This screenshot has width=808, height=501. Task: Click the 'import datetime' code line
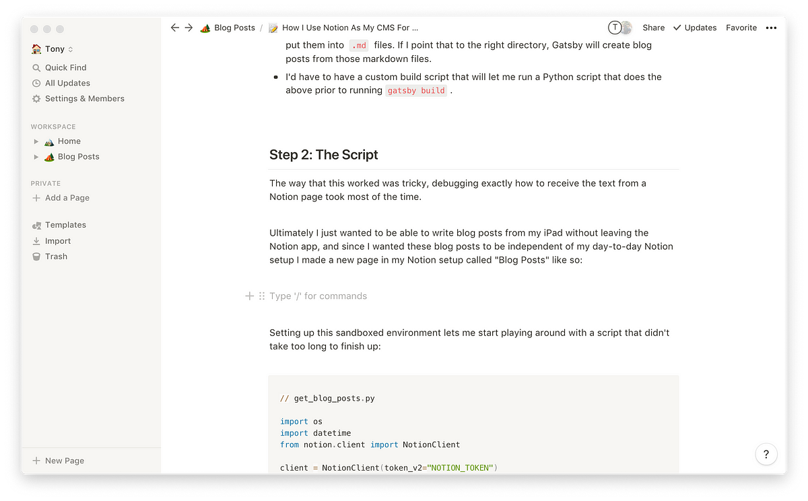[316, 433]
